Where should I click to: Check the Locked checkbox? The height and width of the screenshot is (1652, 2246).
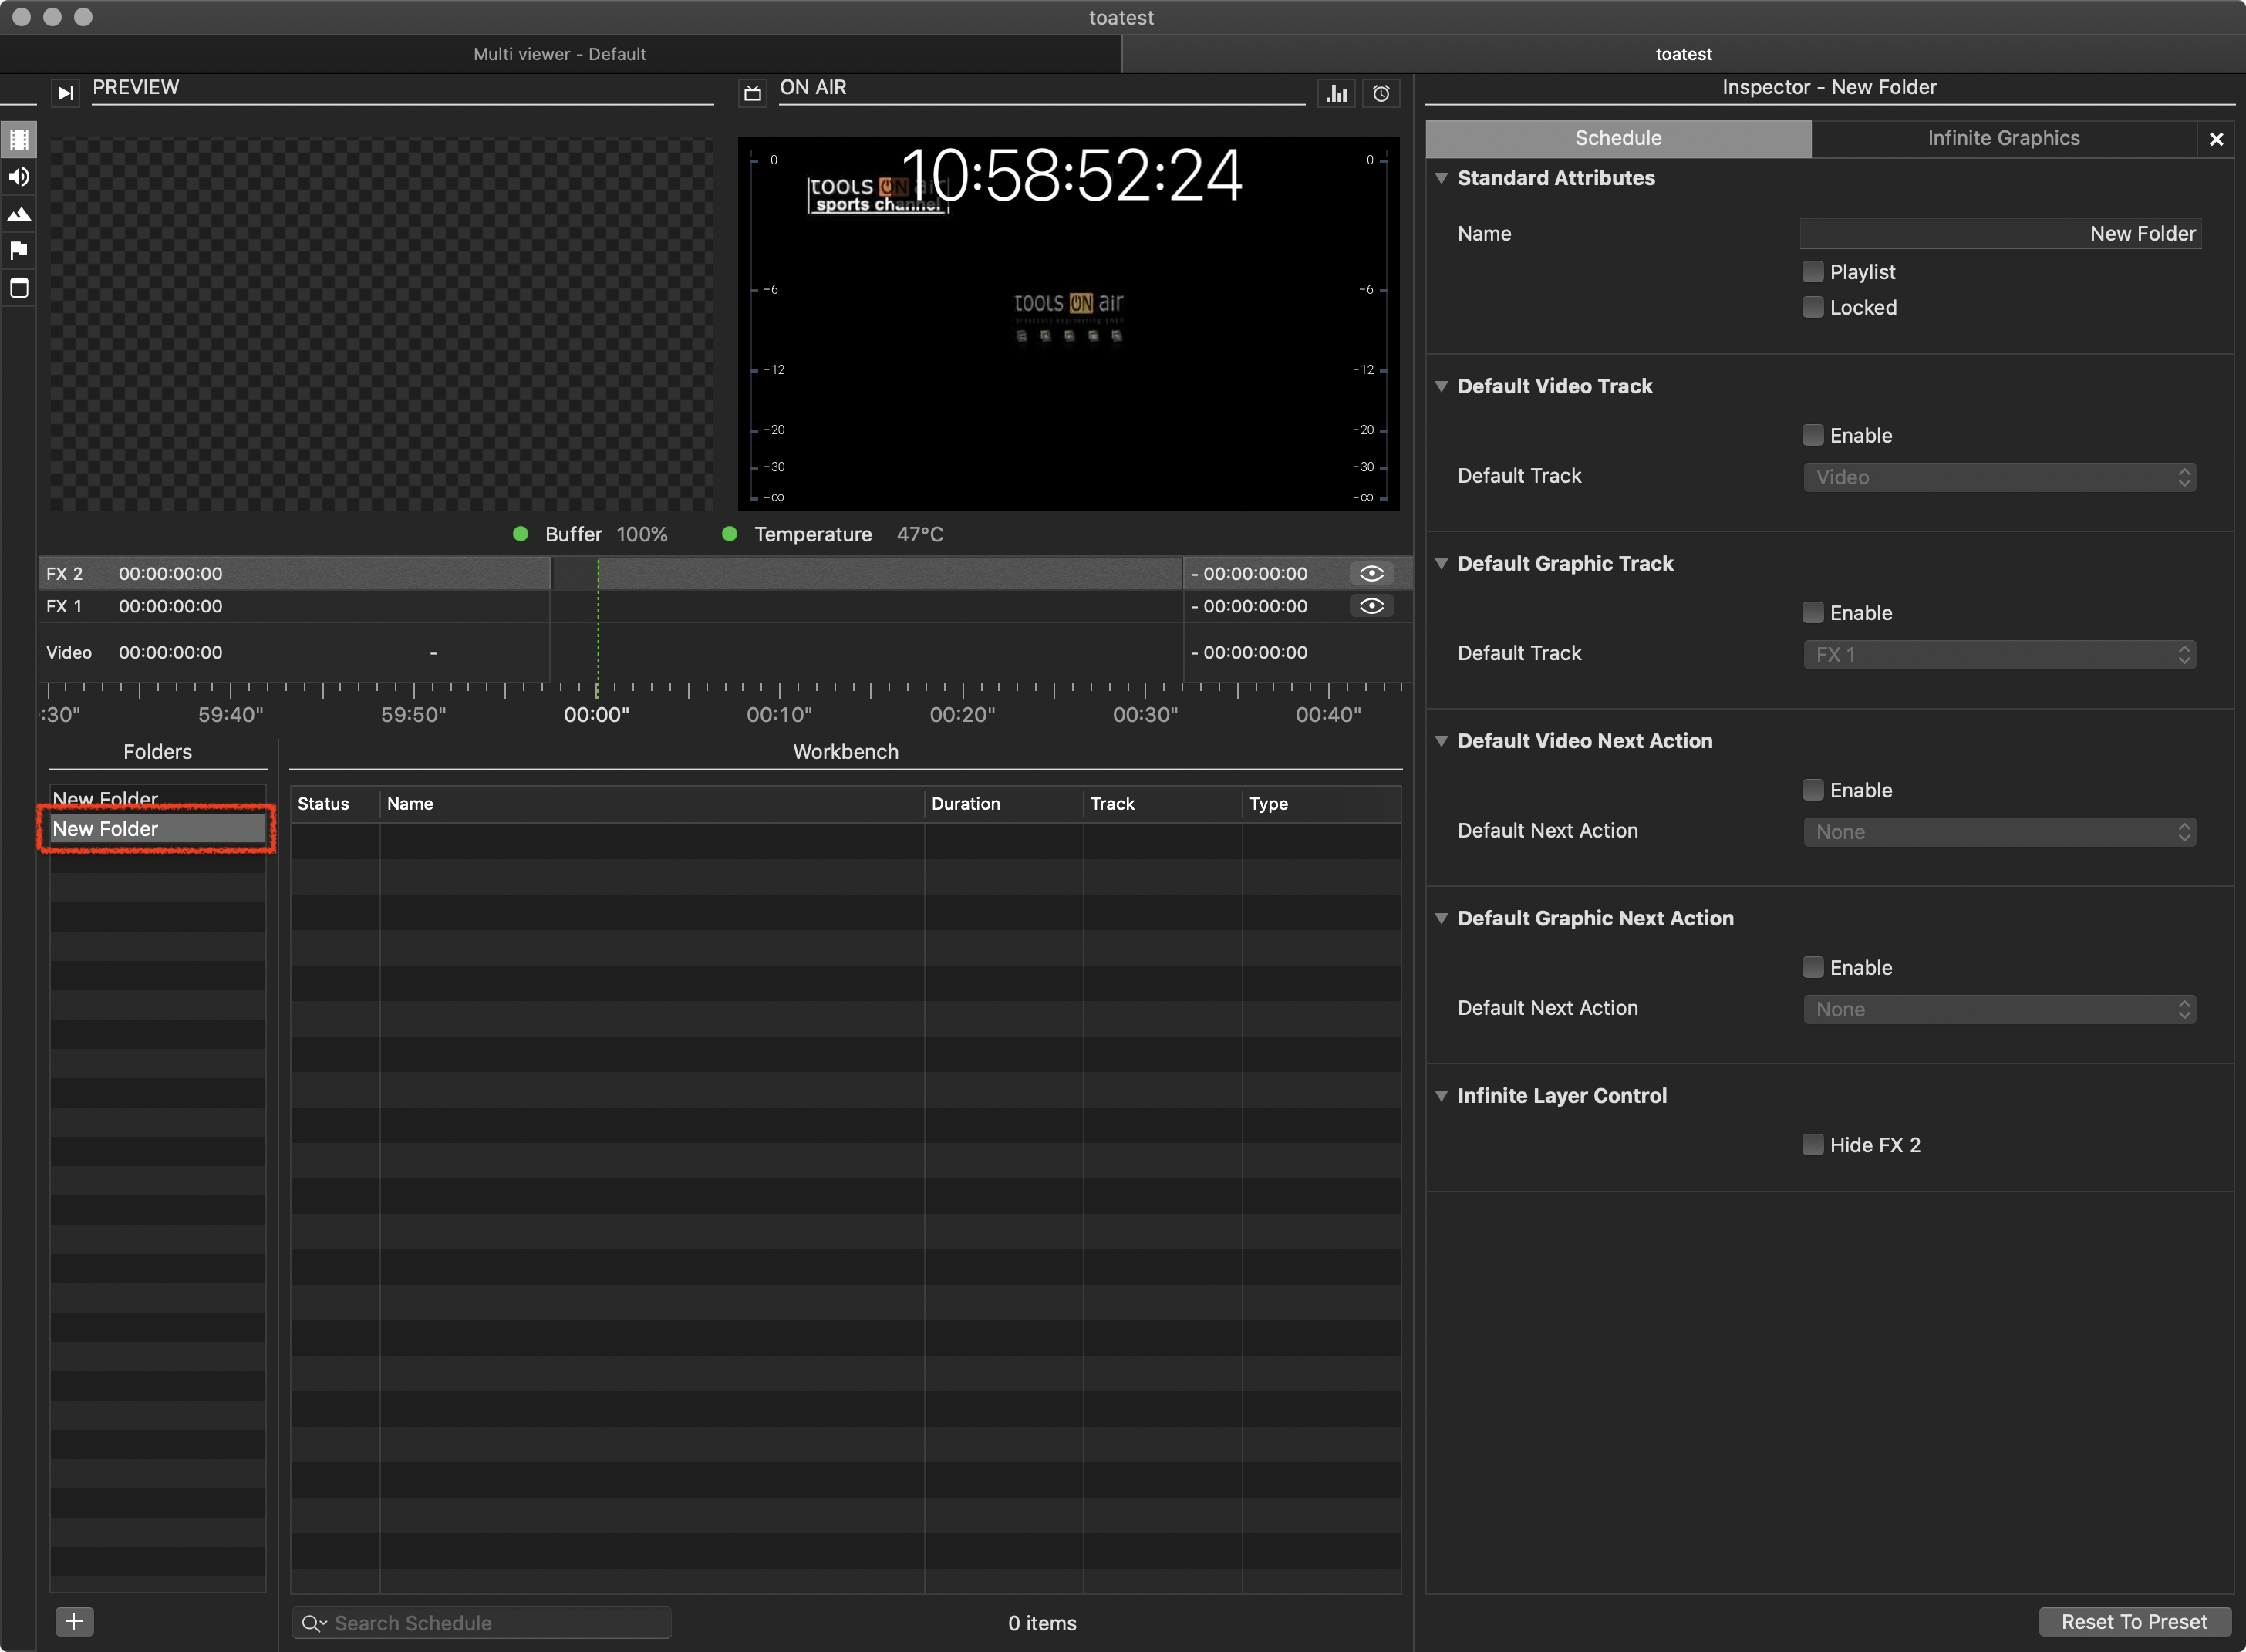tap(1812, 307)
